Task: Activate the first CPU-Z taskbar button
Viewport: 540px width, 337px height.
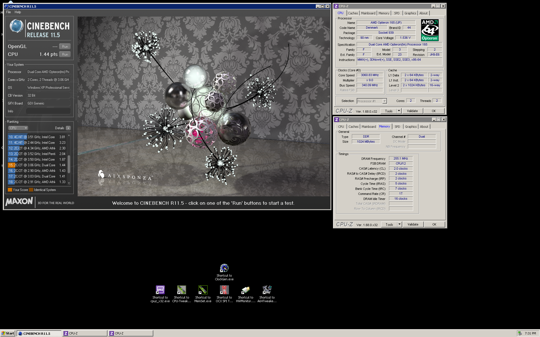Action: click(x=85, y=333)
